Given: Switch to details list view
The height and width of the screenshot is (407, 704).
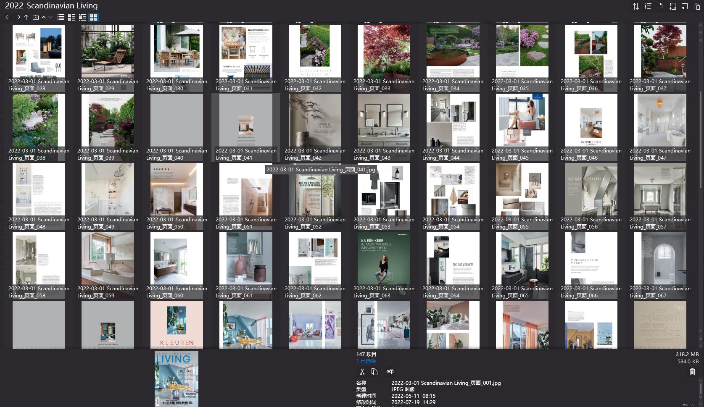Looking at the screenshot, I should click(72, 17).
